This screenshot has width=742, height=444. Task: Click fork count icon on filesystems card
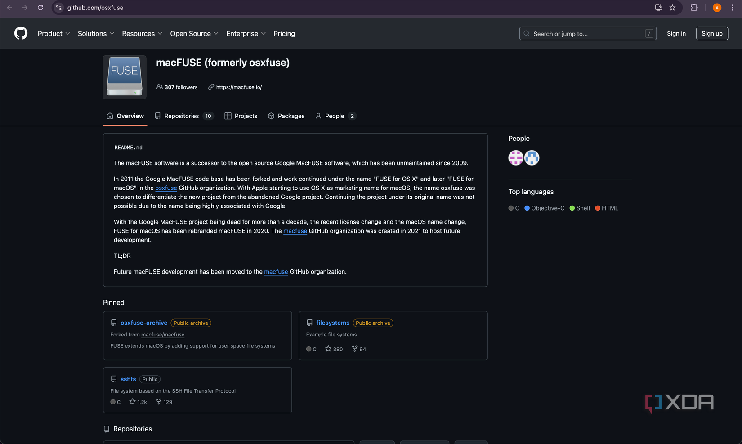coord(355,349)
